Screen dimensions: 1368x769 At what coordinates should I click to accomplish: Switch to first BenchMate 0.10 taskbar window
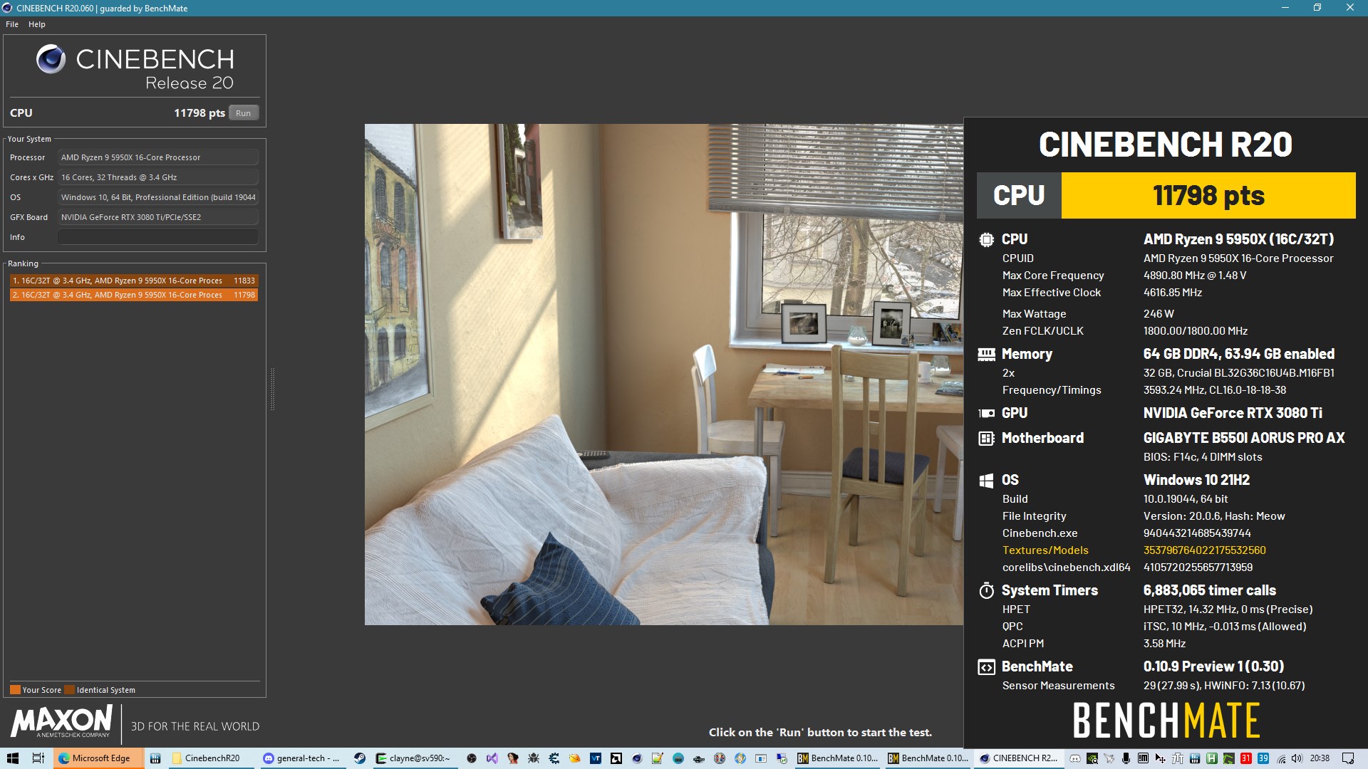838,758
